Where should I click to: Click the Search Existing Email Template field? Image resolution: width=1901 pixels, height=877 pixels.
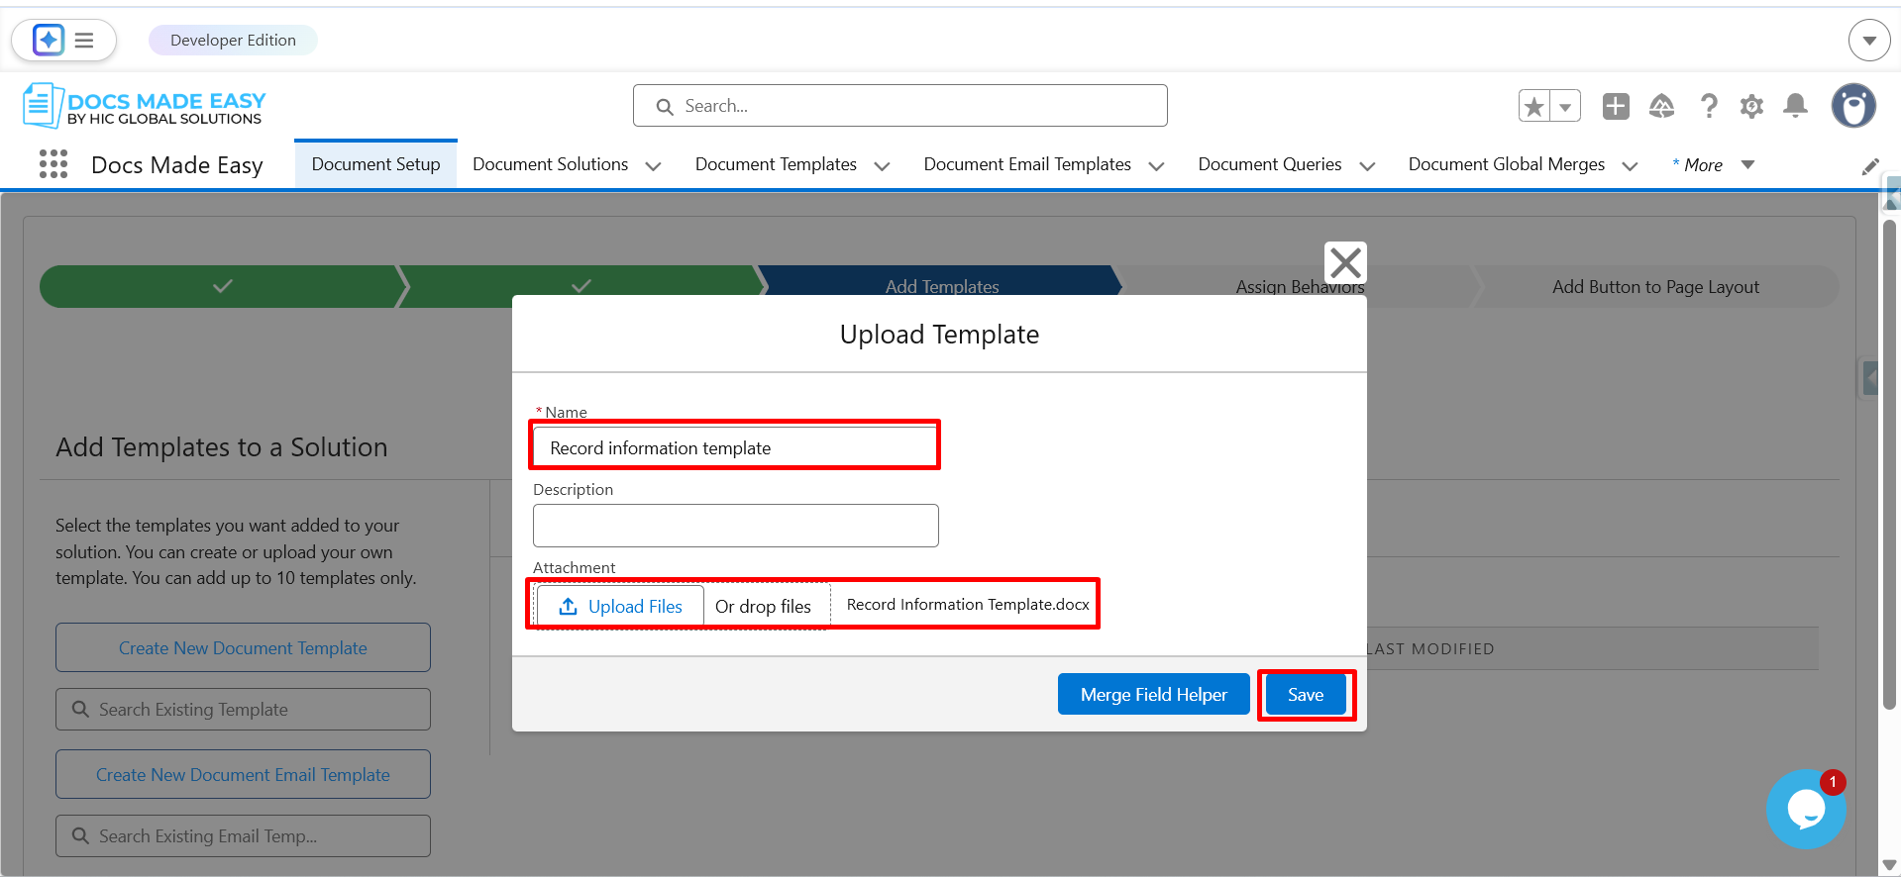tap(243, 836)
